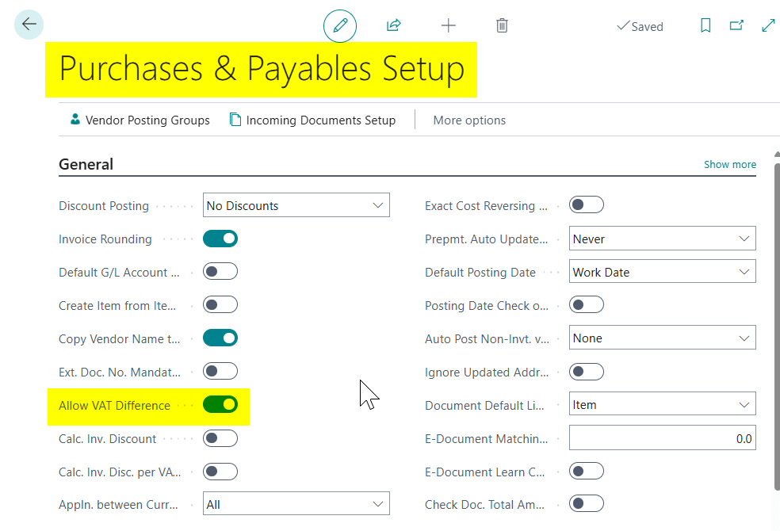This screenshot has width=780, height=531.
Task: Click the plus new record icon
Action: 449,25
